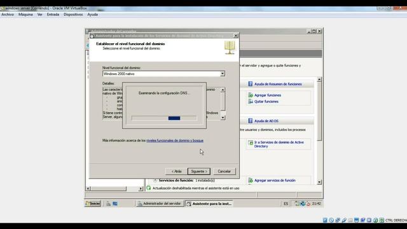Click the red warning tray icon
Screen dimensions: 407x229
tap(308, 204)
